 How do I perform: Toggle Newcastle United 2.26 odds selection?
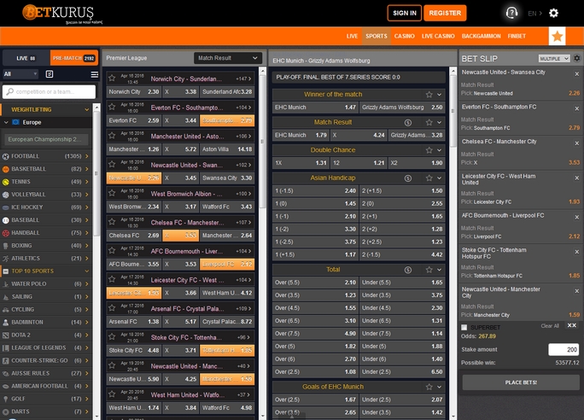[134, 178]
